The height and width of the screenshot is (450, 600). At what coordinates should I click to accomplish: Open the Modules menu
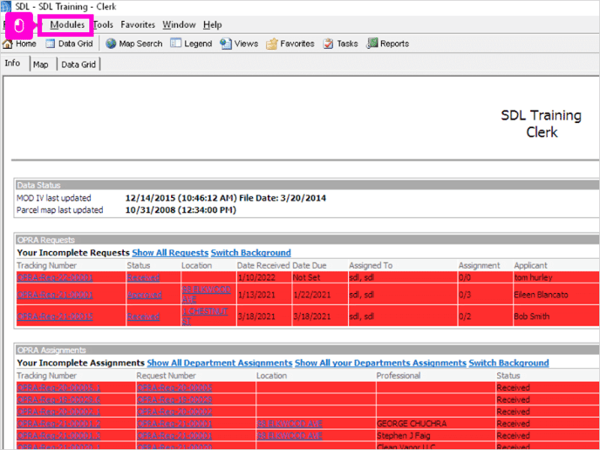coord(67,25)
